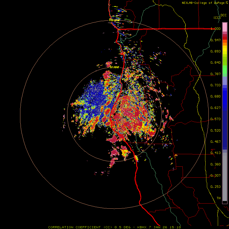Click the [CC] units label

(x=217, y=18)
